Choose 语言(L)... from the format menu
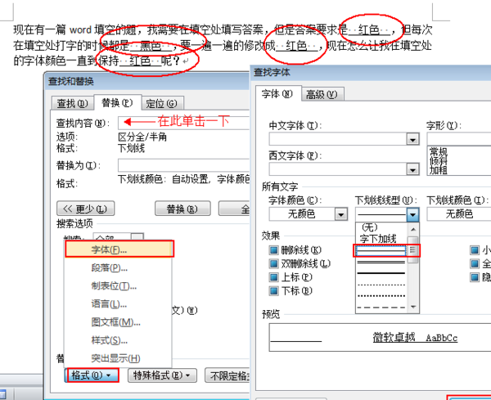The height and width of the screenshot is (400, 491). pos(118,304)
